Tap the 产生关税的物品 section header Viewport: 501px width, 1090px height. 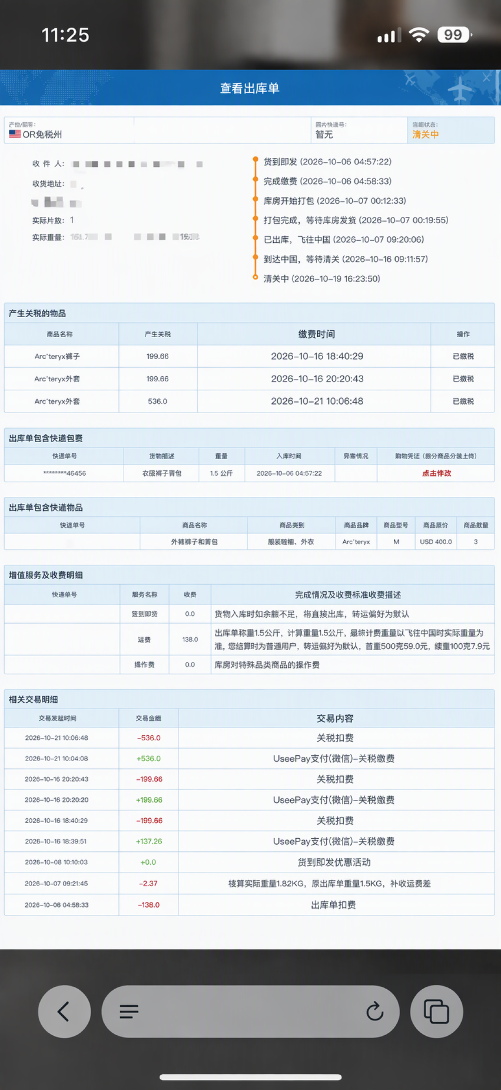(x=37, y=313)
